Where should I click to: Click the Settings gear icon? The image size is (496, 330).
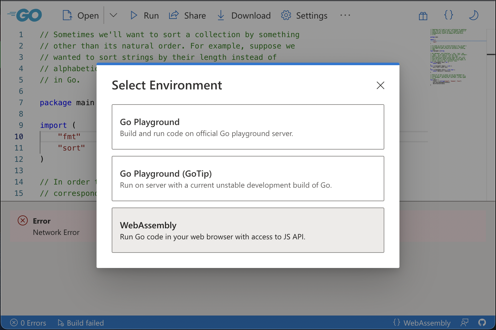tap(286, 15)
